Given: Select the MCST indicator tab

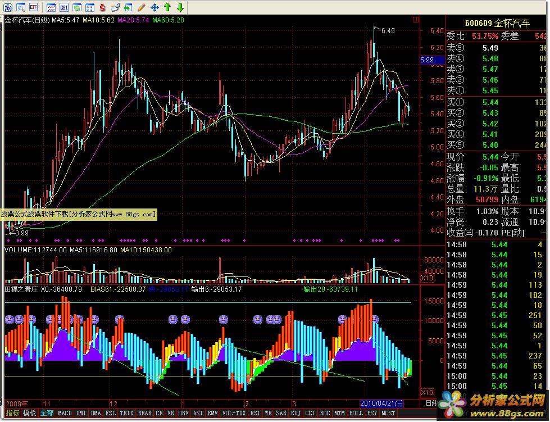Looking at the screenshot, I should (388, 413).
